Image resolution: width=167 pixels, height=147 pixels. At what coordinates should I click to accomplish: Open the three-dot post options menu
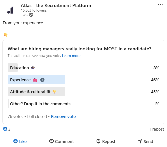[160, 4]
